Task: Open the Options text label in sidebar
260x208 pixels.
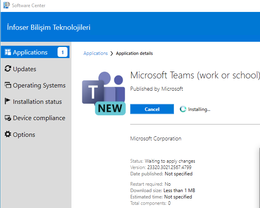Action: tap(24, 134)
